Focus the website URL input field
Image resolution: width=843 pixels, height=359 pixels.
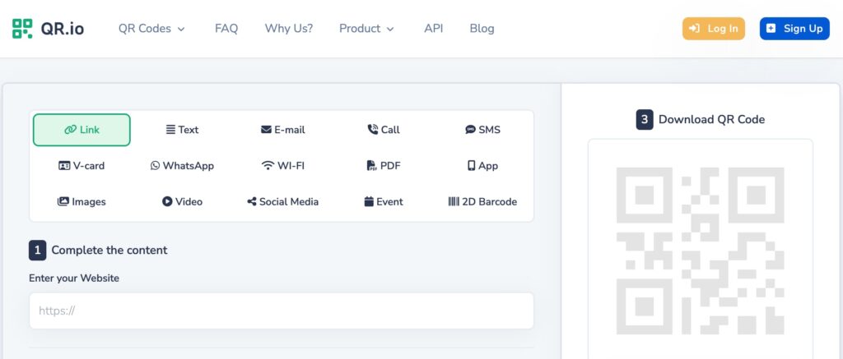[281, 311]
